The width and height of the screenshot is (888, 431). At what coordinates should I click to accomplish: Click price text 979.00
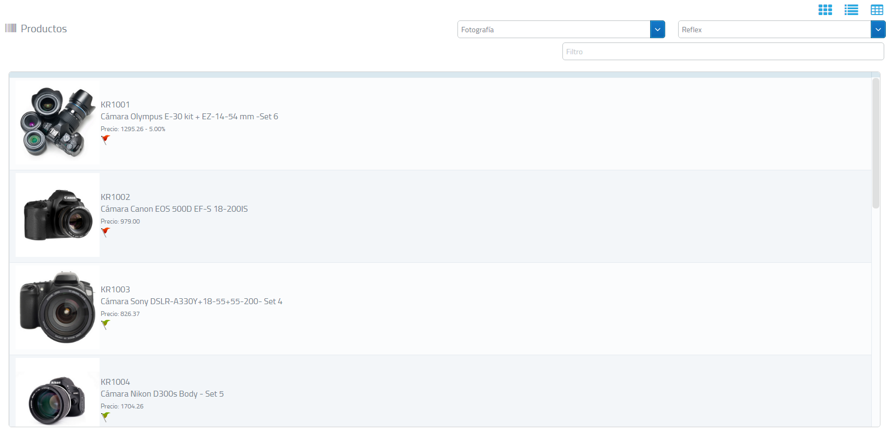[x=130, y=221]
